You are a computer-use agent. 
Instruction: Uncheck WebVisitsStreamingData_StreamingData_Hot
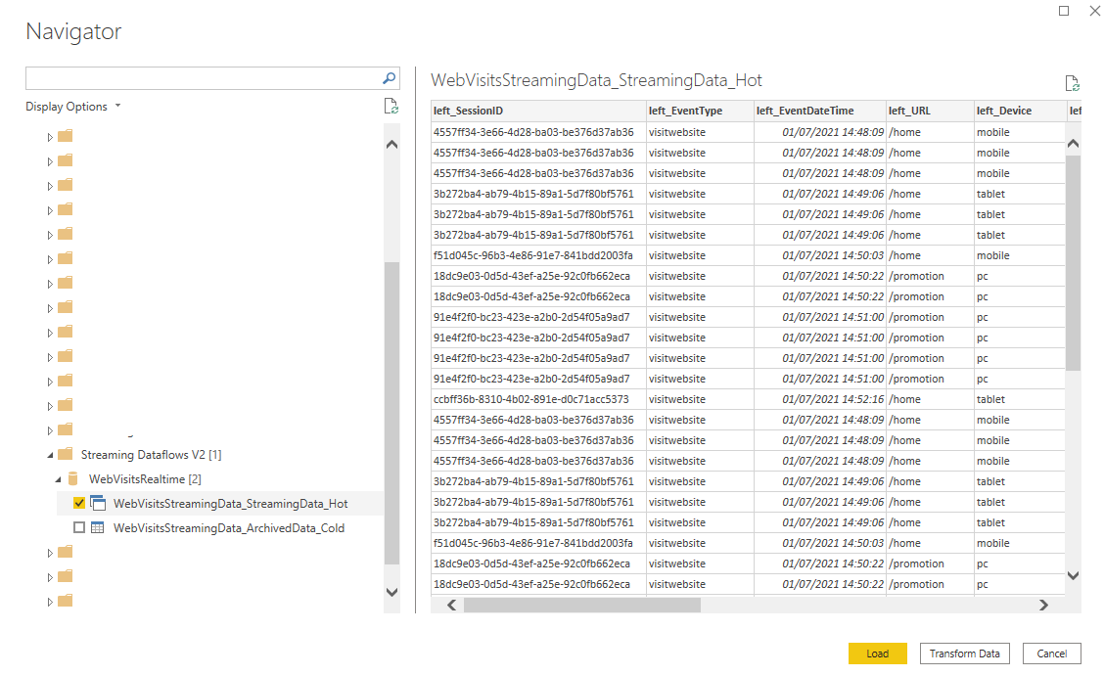pyautogui.click(x=77, y=503)
